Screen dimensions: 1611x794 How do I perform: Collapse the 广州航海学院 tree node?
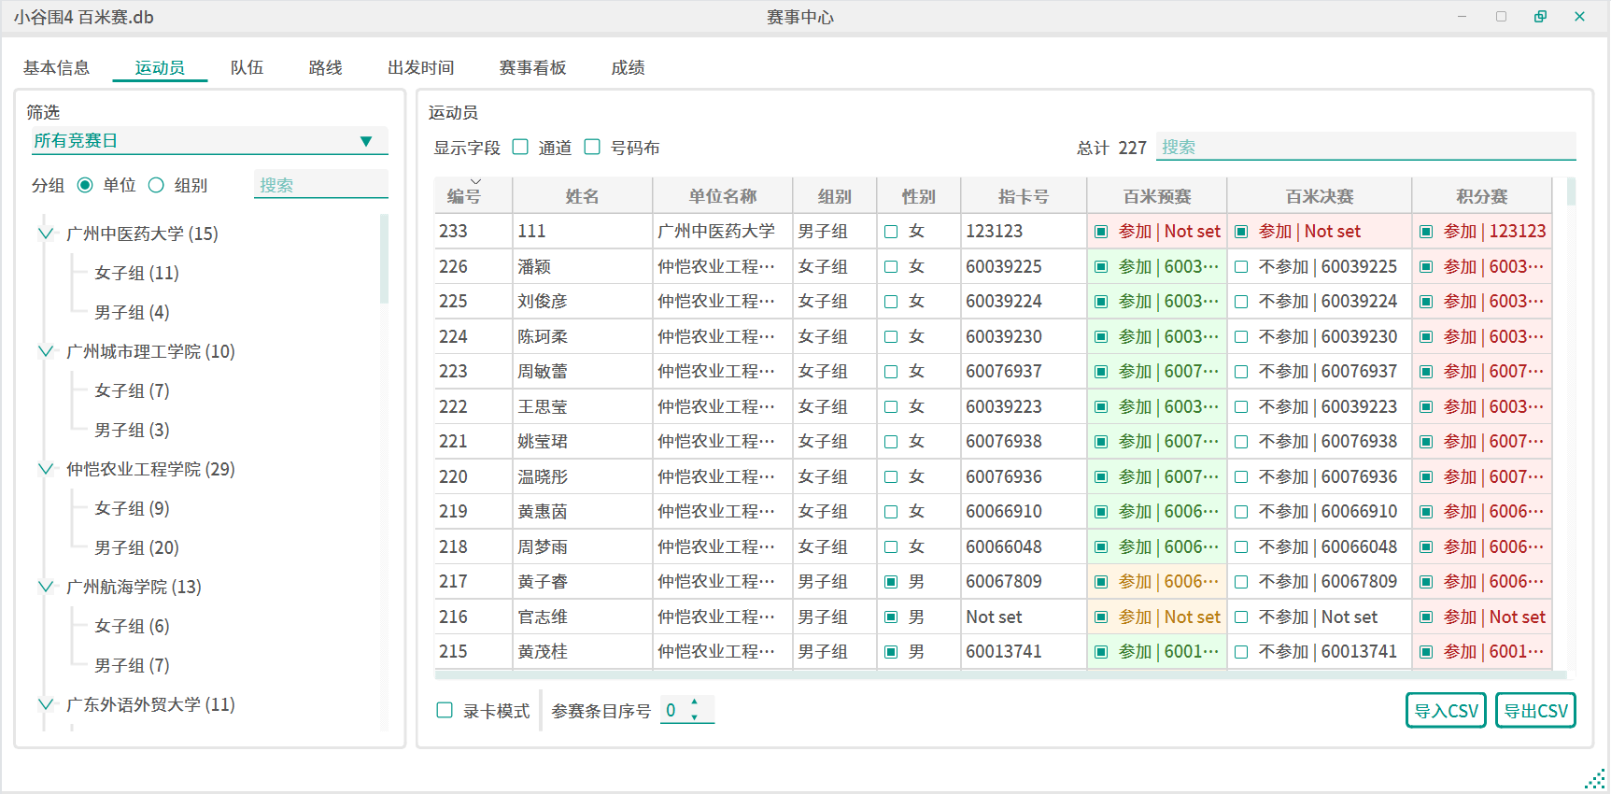coord(45,587)
